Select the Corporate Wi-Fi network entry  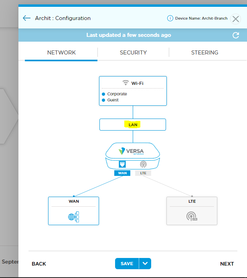coord(114,94)
